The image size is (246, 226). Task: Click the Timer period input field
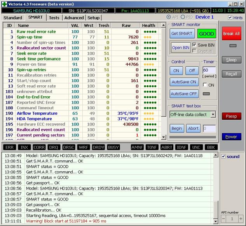click(209, 70)
